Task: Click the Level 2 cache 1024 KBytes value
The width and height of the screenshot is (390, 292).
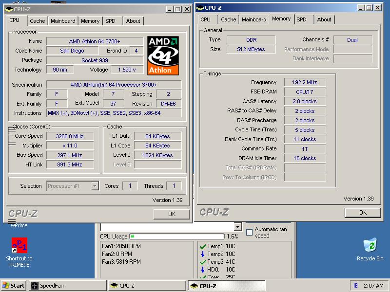Action: coord(157,155)
